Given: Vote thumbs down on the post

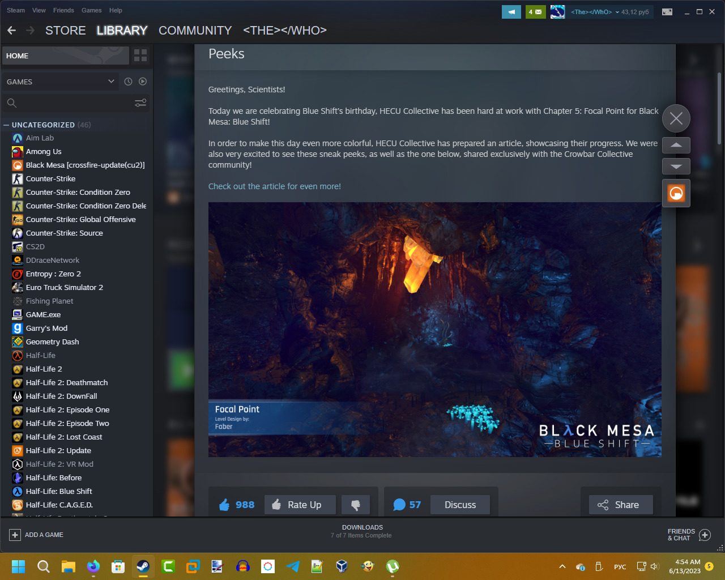Looking at the screenshot, I should pos(356,505).
